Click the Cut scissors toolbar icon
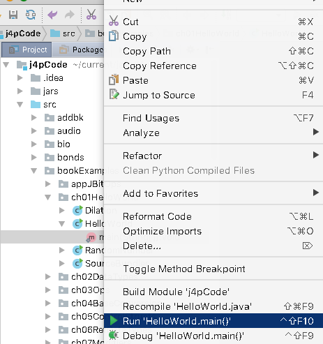 tap(91, 15)
